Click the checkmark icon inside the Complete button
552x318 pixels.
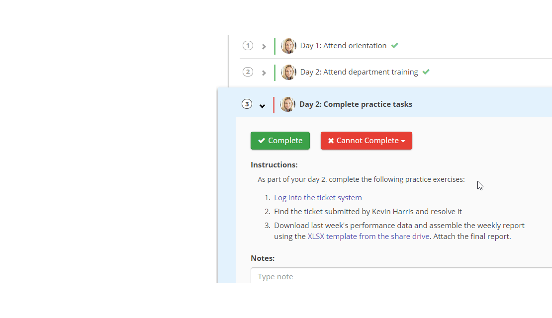262,141
